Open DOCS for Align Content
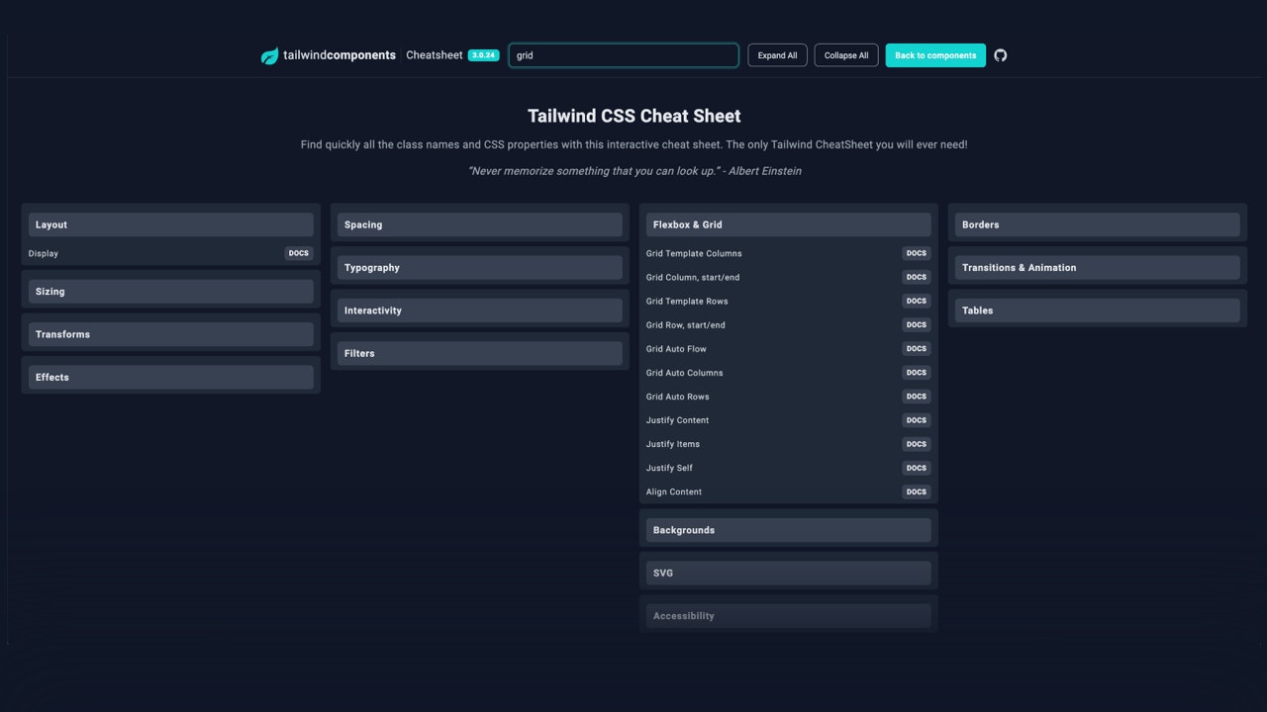This screenshot has width=1267, height=712. [917, 491]
